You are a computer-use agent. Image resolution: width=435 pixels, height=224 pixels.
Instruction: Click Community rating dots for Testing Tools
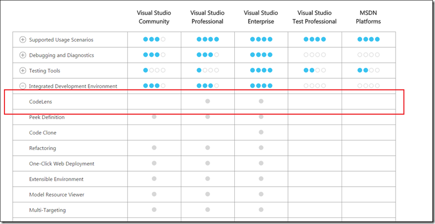click(x=154, y=71)
